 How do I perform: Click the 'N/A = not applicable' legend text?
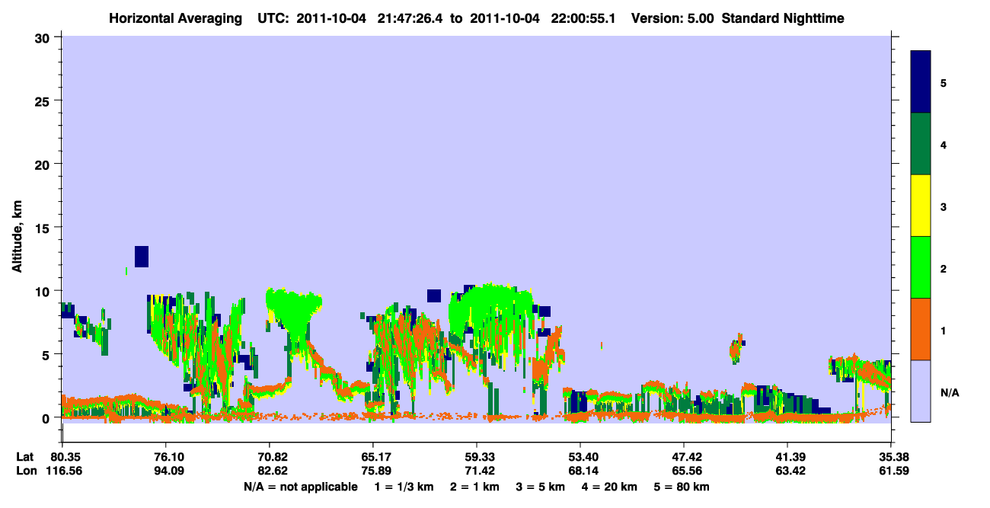(300, 487)
